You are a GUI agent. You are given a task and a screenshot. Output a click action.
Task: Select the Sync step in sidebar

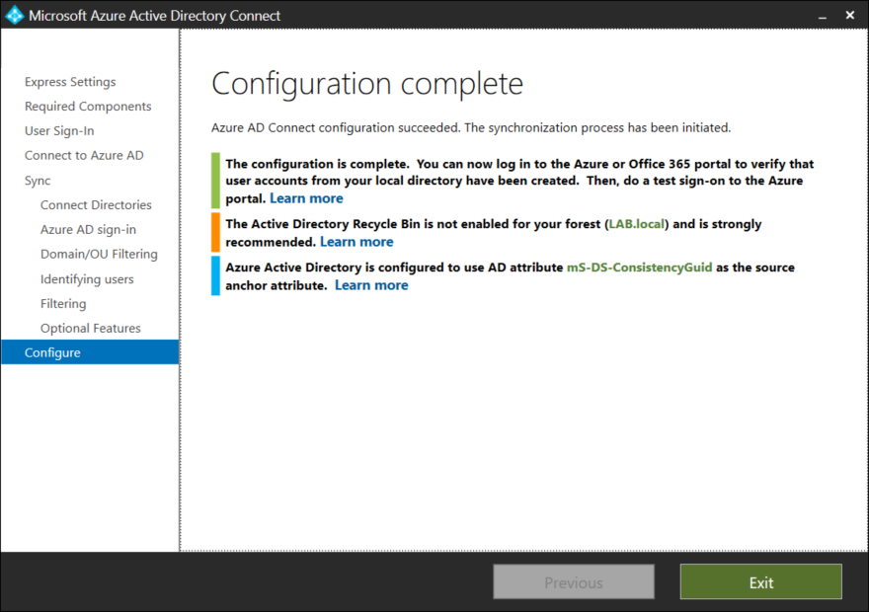tap(38, 181)
